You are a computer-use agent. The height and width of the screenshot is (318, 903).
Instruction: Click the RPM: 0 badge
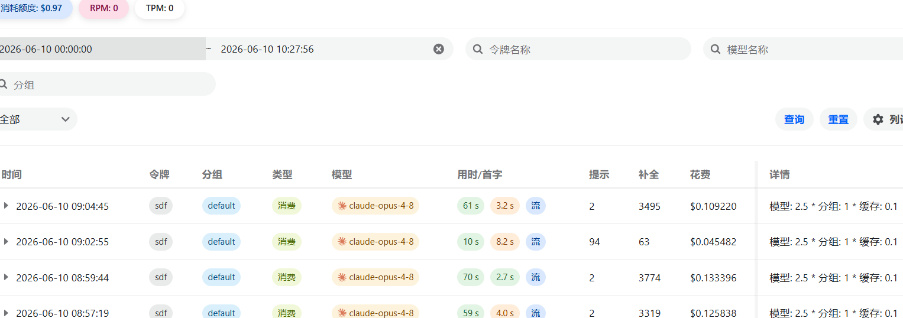[x=104, y=8]
